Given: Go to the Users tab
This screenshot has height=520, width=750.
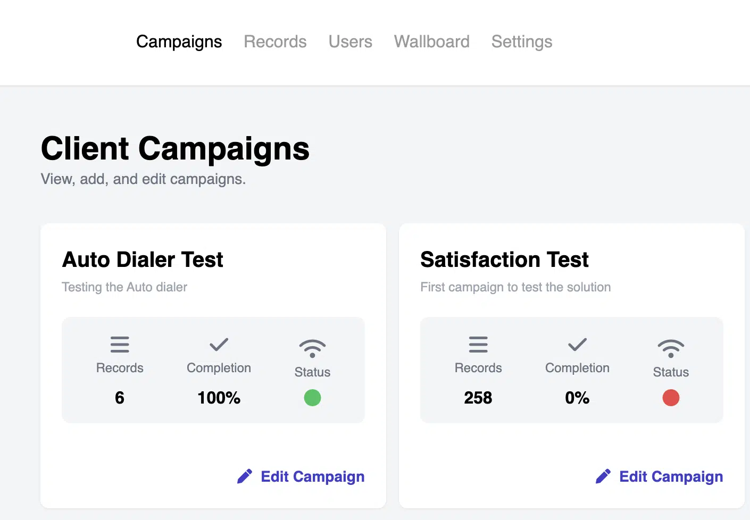Looking at the screenshot, I should pyautogui.click(x=350, y=41).
